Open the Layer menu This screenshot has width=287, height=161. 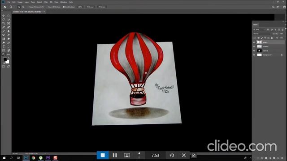(27, 2)
